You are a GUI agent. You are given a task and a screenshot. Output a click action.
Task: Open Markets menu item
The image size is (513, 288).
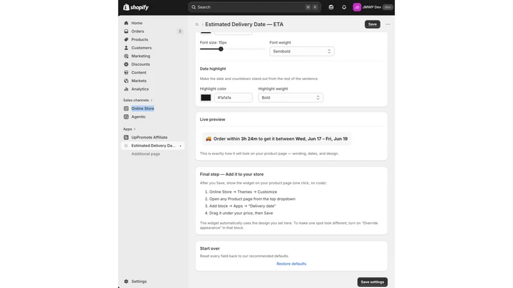tap(139, 81)
